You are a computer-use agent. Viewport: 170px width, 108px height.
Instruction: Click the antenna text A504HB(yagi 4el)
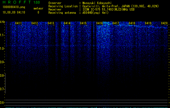coord(95,13)
